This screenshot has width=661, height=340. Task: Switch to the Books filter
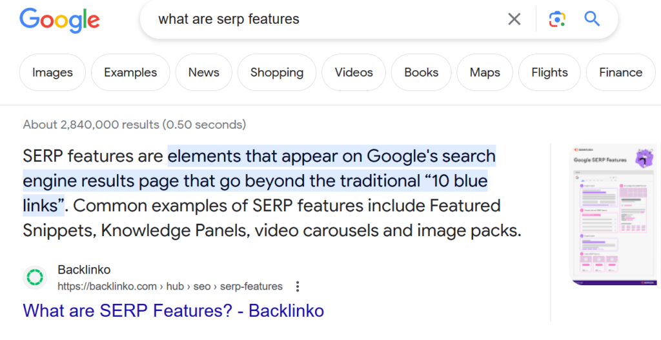(x=421, y=72)
